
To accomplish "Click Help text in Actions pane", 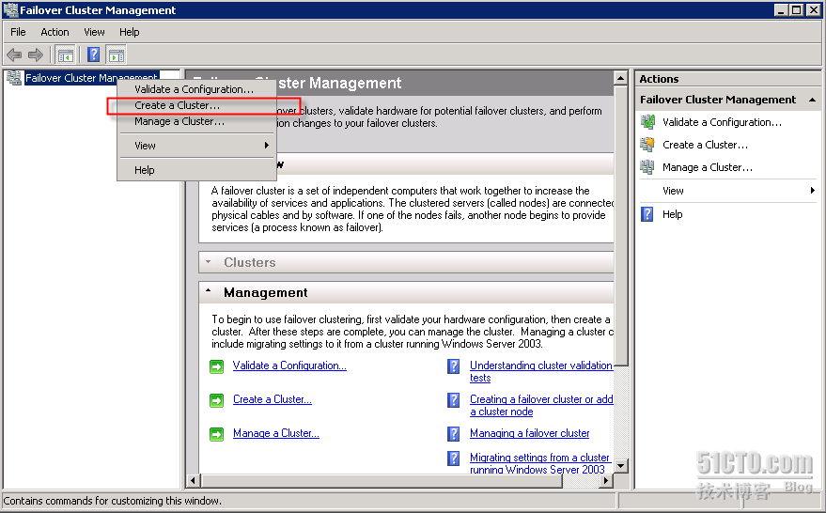I will [672, 214].
